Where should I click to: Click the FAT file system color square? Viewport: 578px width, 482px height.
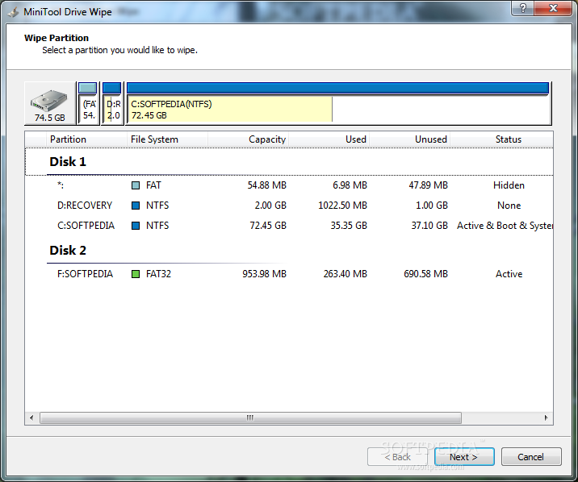pyautogui.click(x=136, y=185)
